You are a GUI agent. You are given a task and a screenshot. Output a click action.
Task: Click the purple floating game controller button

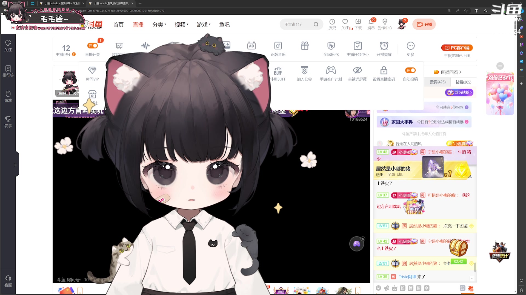coord(356,244)
